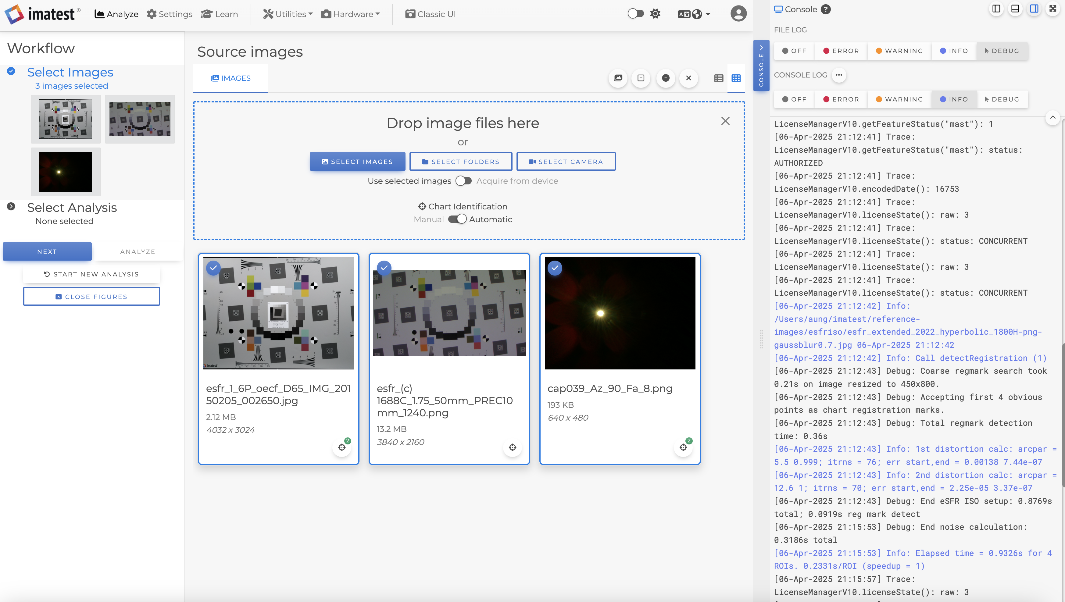This screenshot has height=602, width=1065.
Task: Close the drop image files area
Action: click(x=725, y=121)
